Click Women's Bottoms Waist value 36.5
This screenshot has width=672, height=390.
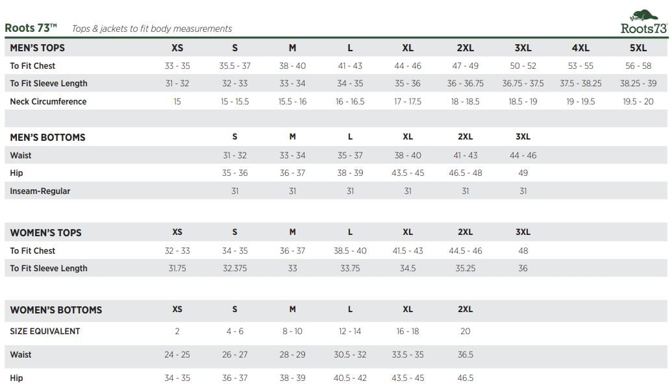(465, 354)
